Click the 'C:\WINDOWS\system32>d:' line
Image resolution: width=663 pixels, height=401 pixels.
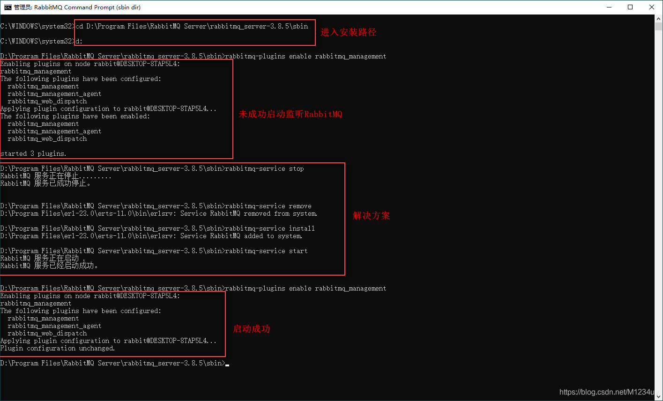tap(41, 41)
